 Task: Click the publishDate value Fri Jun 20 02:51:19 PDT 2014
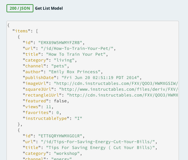(x=100, y=78)
